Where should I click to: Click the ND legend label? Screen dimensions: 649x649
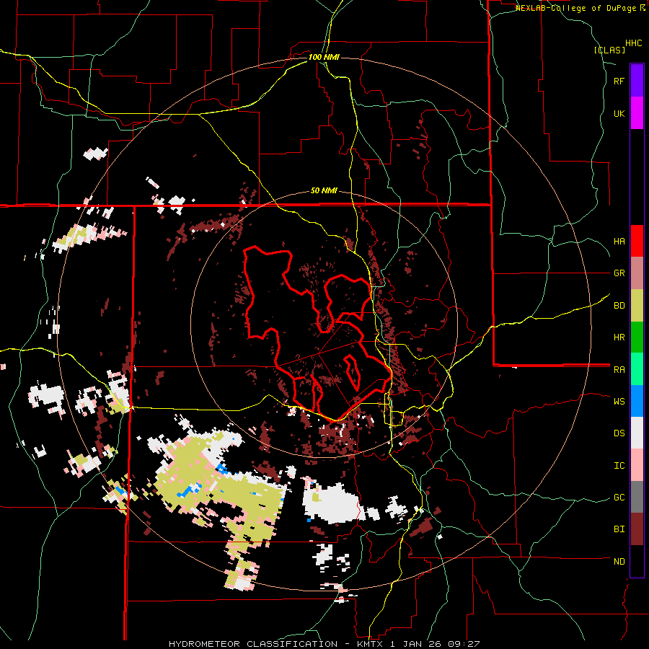(x=619, y=562)
